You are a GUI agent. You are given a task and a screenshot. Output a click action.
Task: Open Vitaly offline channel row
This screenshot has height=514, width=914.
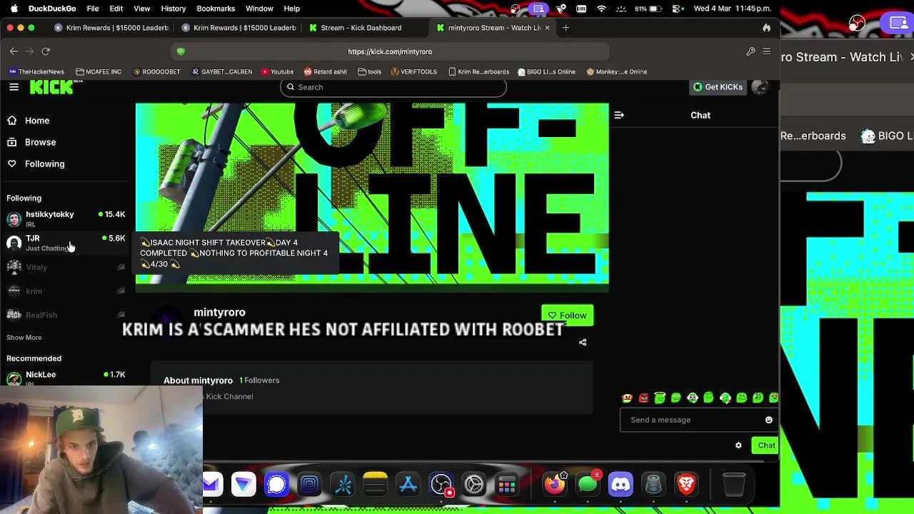tap(66, 267)
